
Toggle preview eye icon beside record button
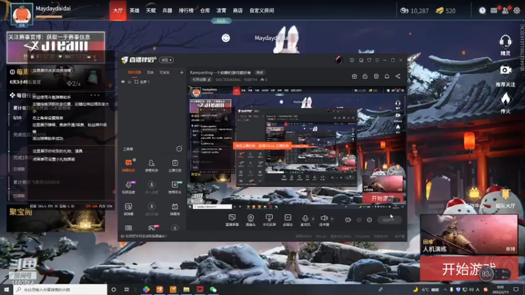click(x=359, y=220)
